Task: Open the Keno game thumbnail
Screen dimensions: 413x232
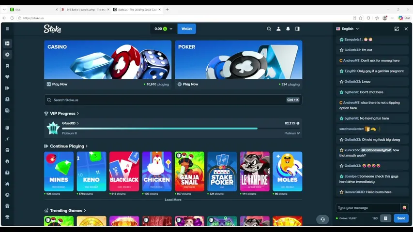Action: point(92,171)
